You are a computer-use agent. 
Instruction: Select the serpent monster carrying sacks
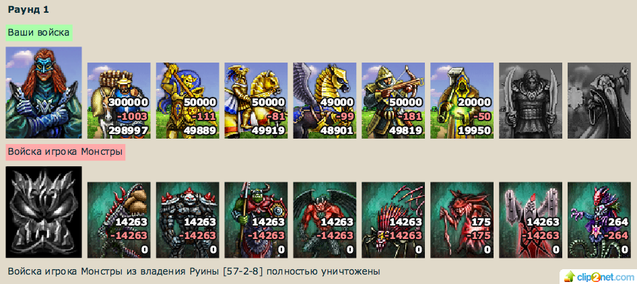pyautogui.click(x=119, y=220)
